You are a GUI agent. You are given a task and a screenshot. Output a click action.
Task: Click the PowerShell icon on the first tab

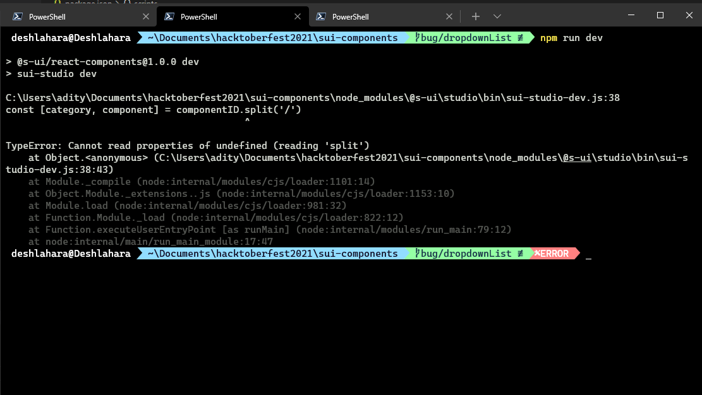tap(19, 16)
